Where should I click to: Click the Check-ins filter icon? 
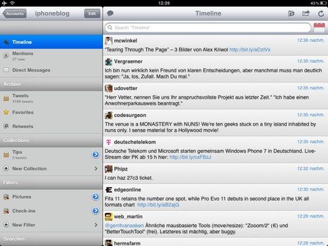tap(6, 211)
